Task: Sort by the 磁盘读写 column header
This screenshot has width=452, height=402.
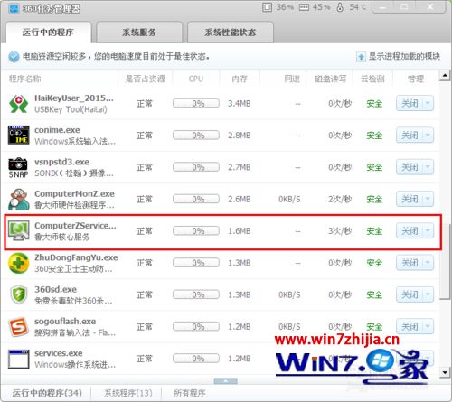Action: pos(331,79)
